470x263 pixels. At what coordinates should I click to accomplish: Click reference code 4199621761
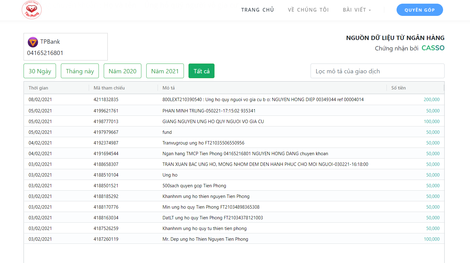(106, 111)
